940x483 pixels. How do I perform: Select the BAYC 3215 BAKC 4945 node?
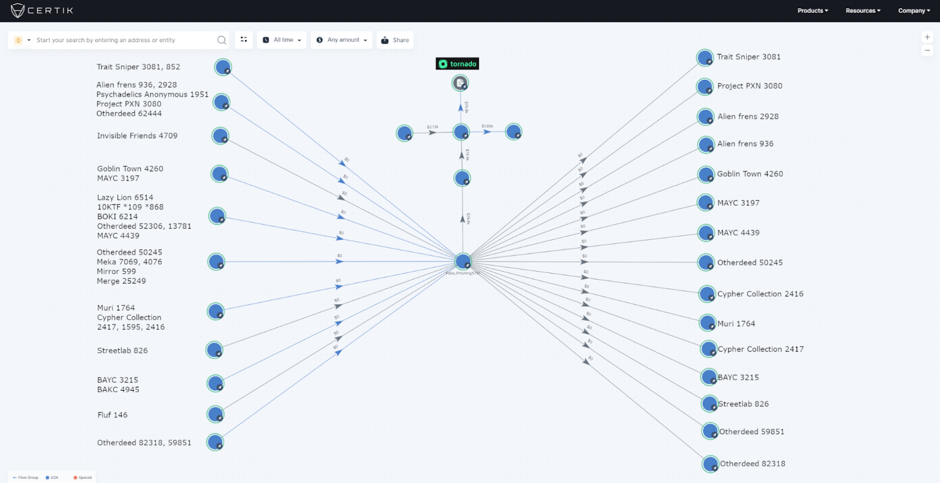point(216,384)
